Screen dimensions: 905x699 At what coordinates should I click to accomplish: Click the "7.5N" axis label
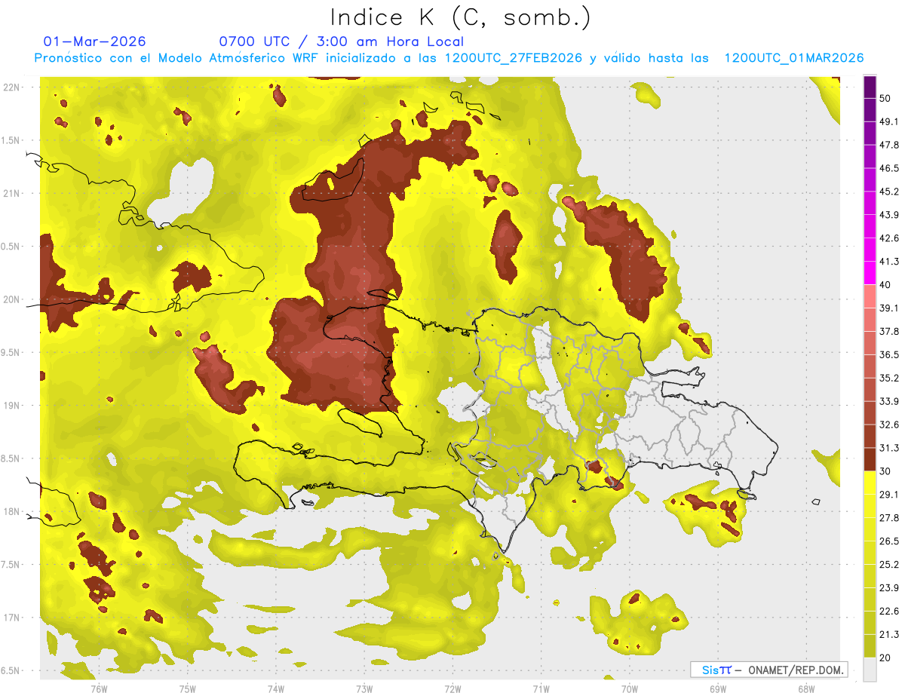click(11, 564)
